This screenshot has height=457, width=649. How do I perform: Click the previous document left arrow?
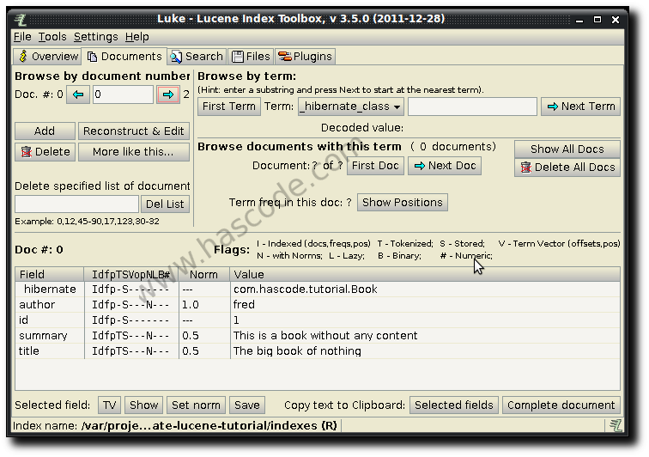(x=78, y=94)
